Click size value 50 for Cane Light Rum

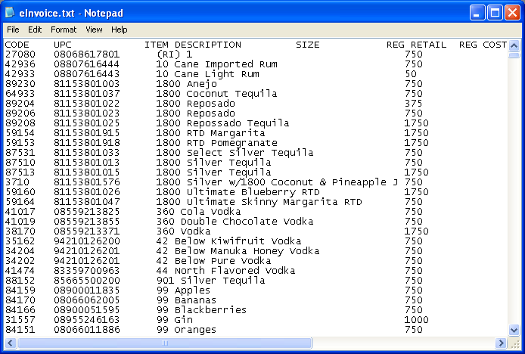411,74
